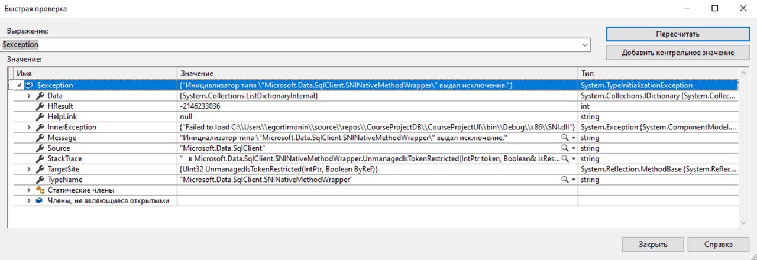Click the vertical scrollbar down arrow
This screenshot has width=757, height=260.
[x=744, y=222]
